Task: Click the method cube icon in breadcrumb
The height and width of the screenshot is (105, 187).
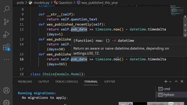Action: (x=79, y=3)
